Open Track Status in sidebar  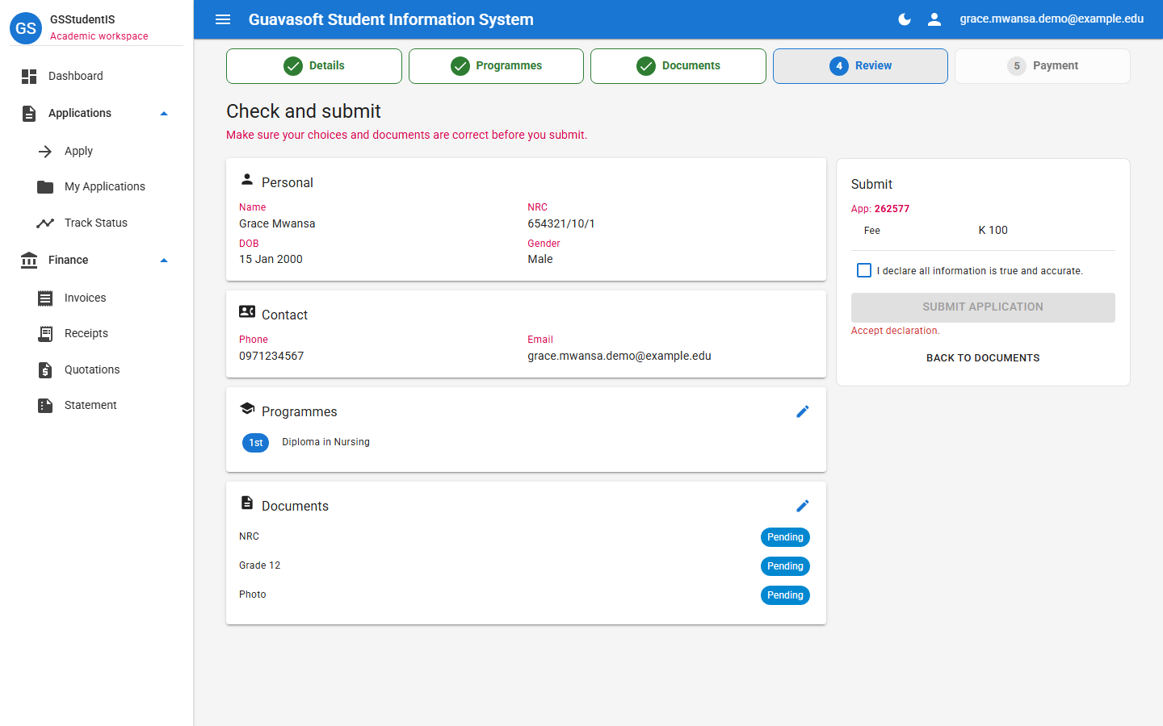(96, 223)
